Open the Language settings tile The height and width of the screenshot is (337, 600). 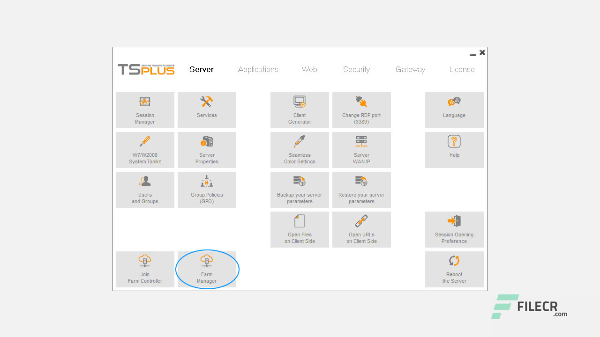pos(454,110)
